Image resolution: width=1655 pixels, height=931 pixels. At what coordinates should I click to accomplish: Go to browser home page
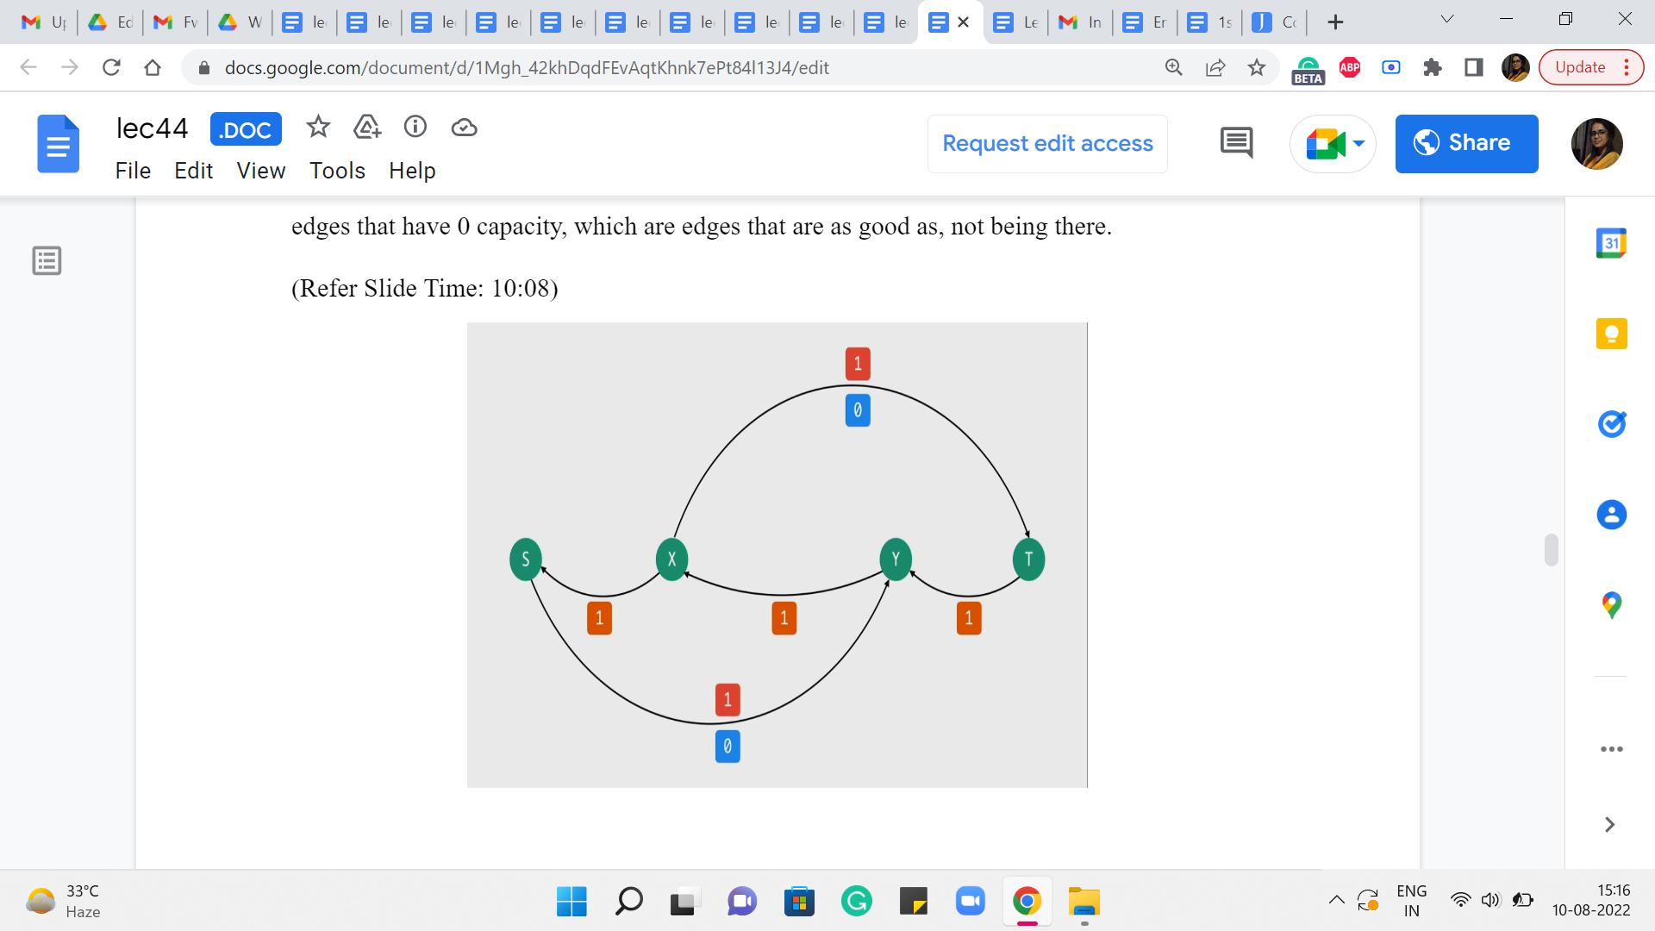tap(153, 67)
